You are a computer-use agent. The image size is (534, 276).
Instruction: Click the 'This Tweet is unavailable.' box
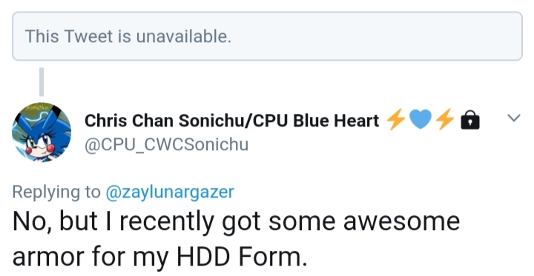(267, 36)
